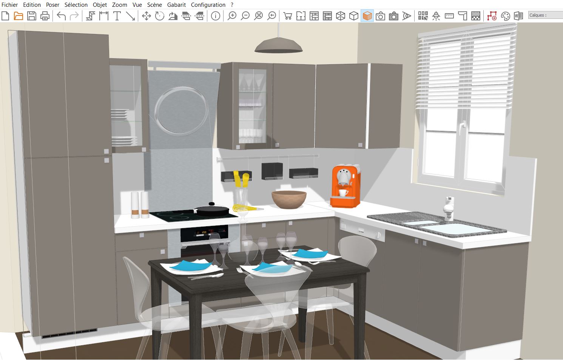Viewport: 563px width, 360px height.
Task: Switch to wireframe cube view mode
Action: coord(341,16)
